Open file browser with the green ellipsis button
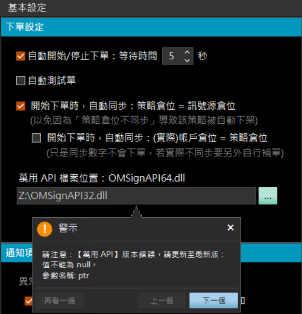This screenshot has width=302, height=314. (x=268, y=196)
